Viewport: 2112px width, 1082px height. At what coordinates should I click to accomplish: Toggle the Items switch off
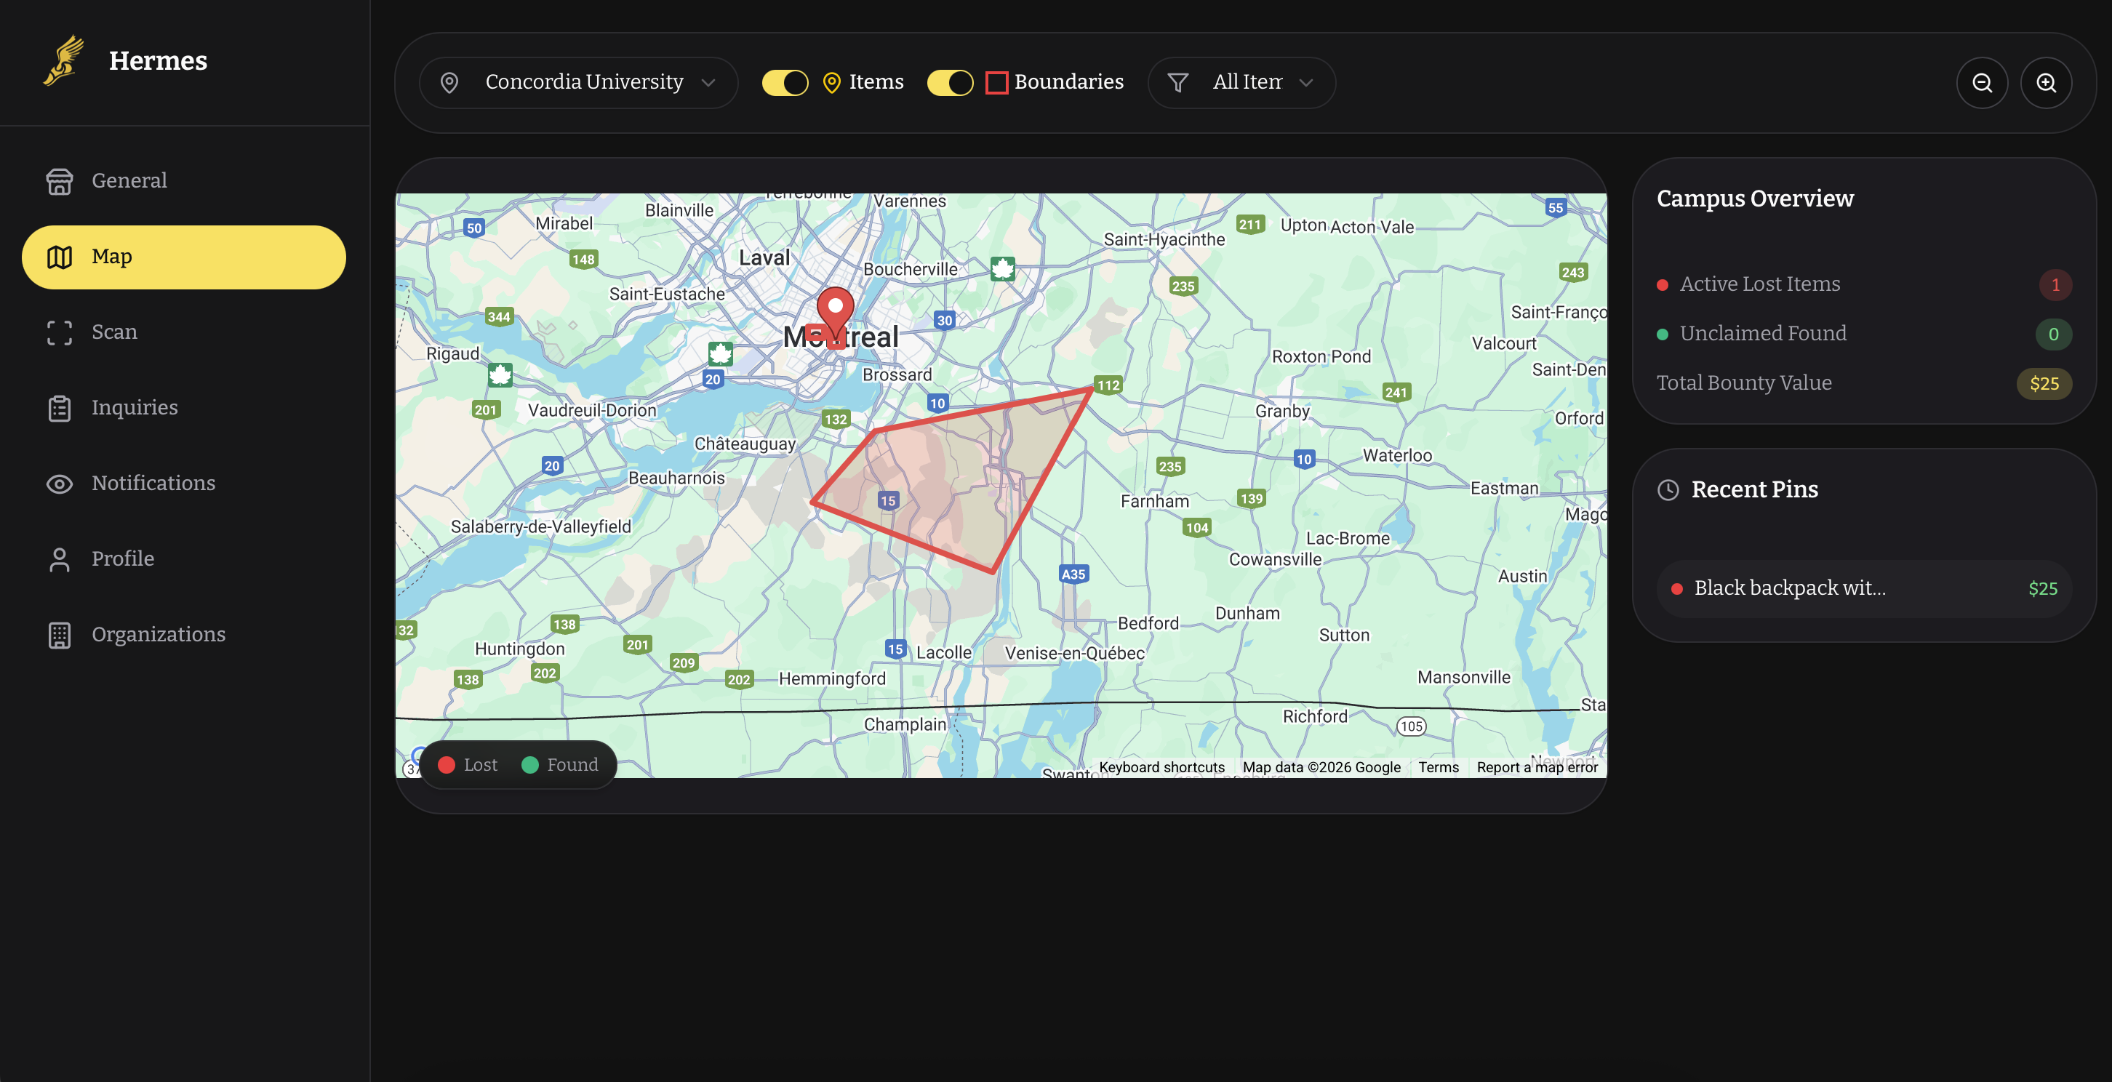785,83
